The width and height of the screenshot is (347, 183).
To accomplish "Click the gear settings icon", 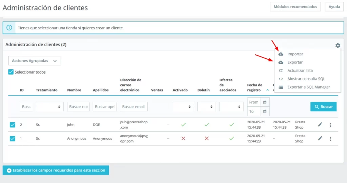I will (x=338, y=46).
